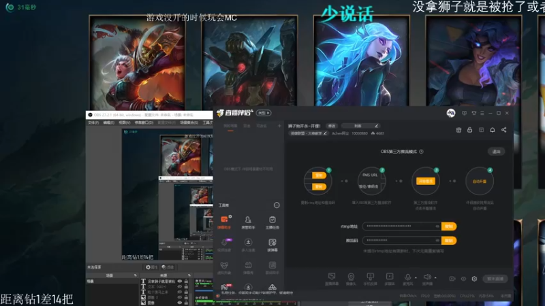Click the microphone icon in the bottom bar
The height and width of the screenshot is (306, 545).
pyautogui.click(x=407, y=277)
